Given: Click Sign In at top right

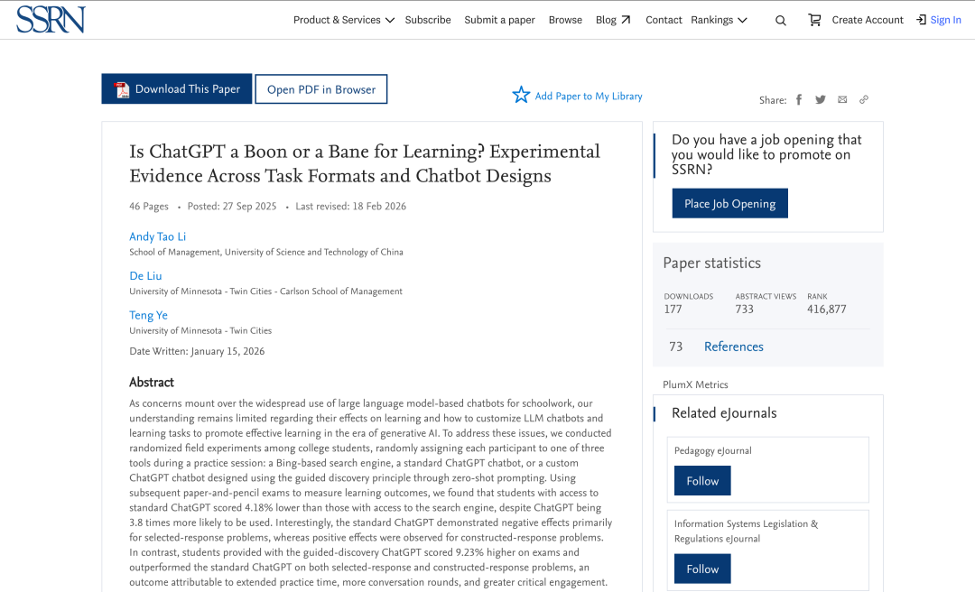Looking at the screenshot, I should (939, 20).
